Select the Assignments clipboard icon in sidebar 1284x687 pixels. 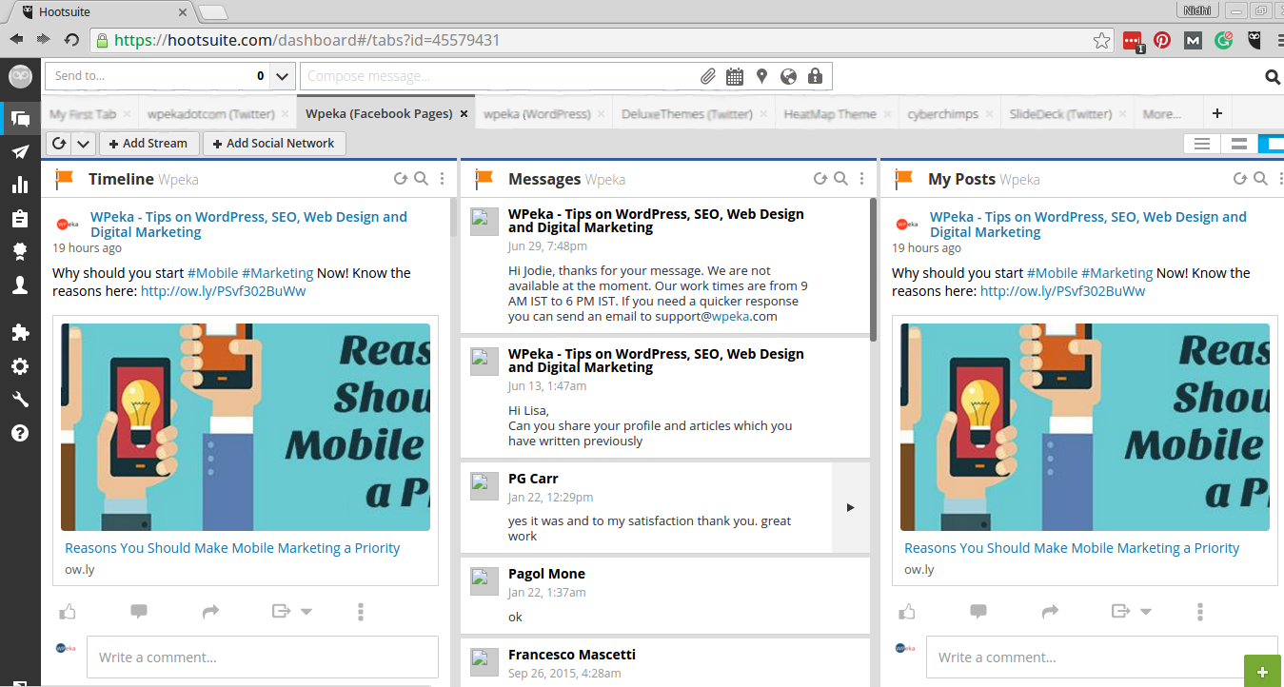coord(20,218)
